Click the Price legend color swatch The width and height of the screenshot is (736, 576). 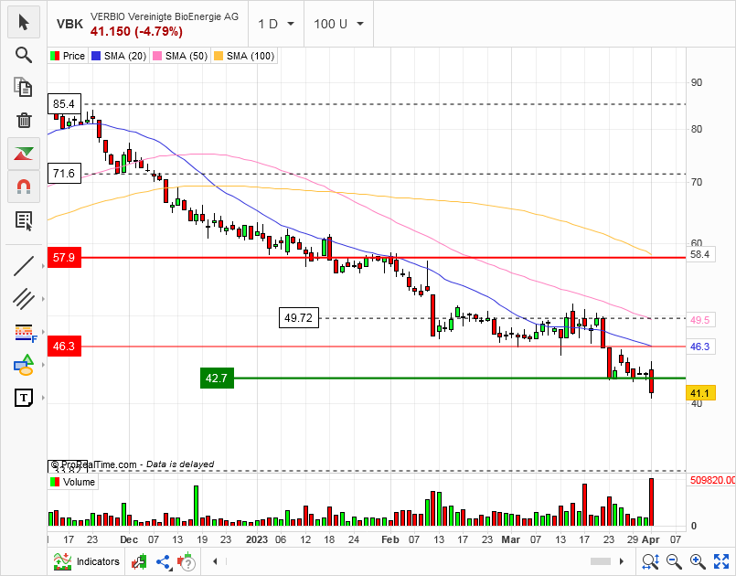tap(55, 56)
